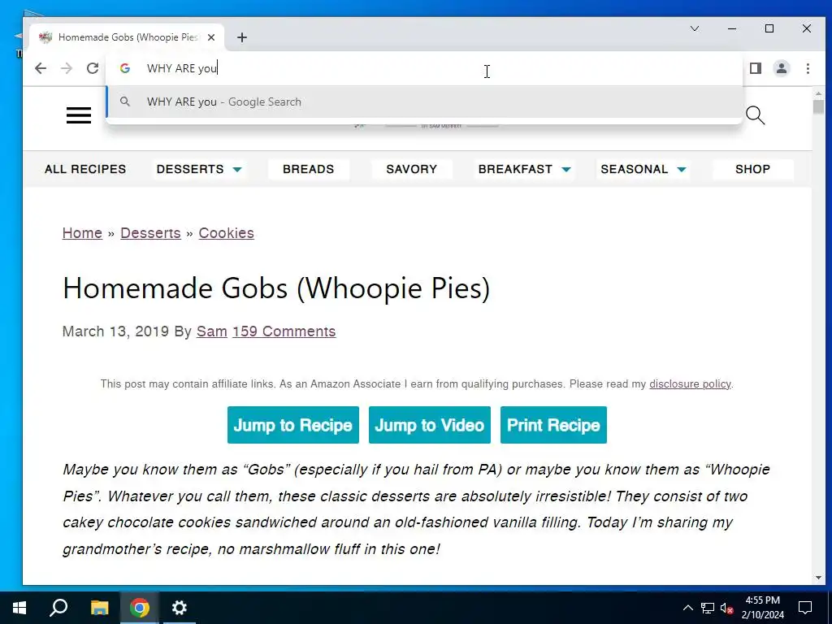Click the Jump to Video button
This screenshot has width=832, height=624.
(430, 425)
